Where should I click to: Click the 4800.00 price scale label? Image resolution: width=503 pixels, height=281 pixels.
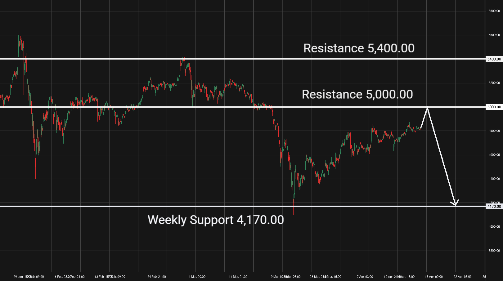[494, 131]
